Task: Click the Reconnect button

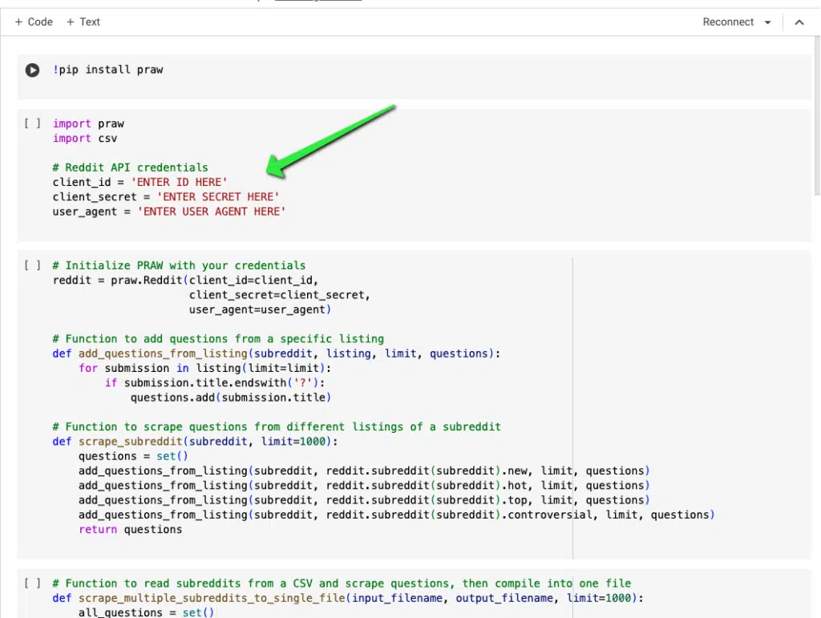Action: click(x=728, y=22)
